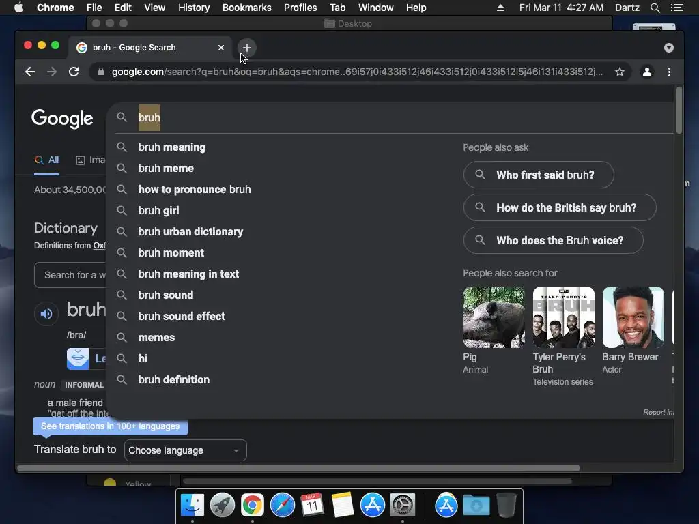The width and height of the screenshot is (699, 524).
Task: Select the 'bruh sound effect' suggestion
Action: point(182,317)
